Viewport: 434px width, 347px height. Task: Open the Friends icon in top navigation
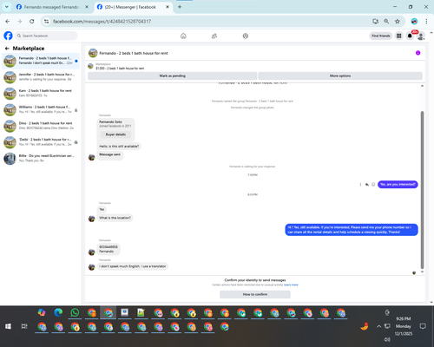pos(214,36)
